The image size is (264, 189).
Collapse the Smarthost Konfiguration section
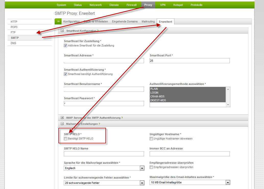coord(62,31)
